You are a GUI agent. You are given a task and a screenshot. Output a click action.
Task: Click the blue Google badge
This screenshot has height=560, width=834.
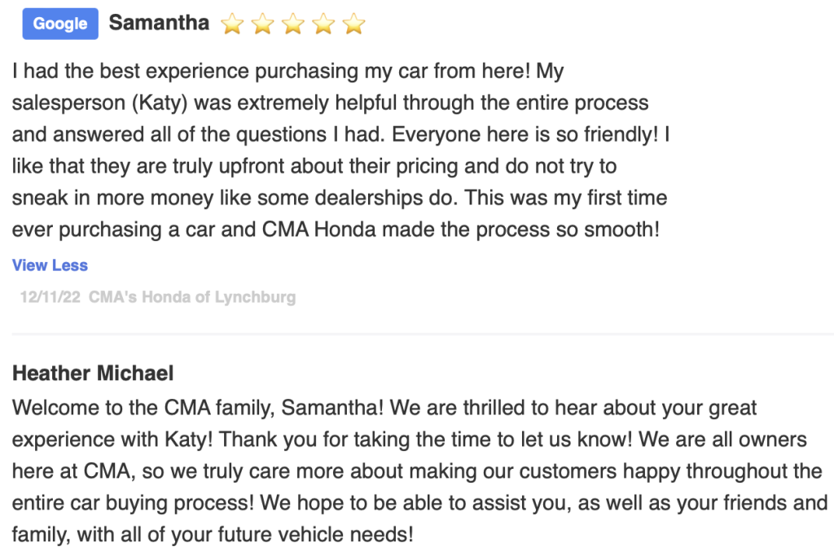tap(60, 24)
